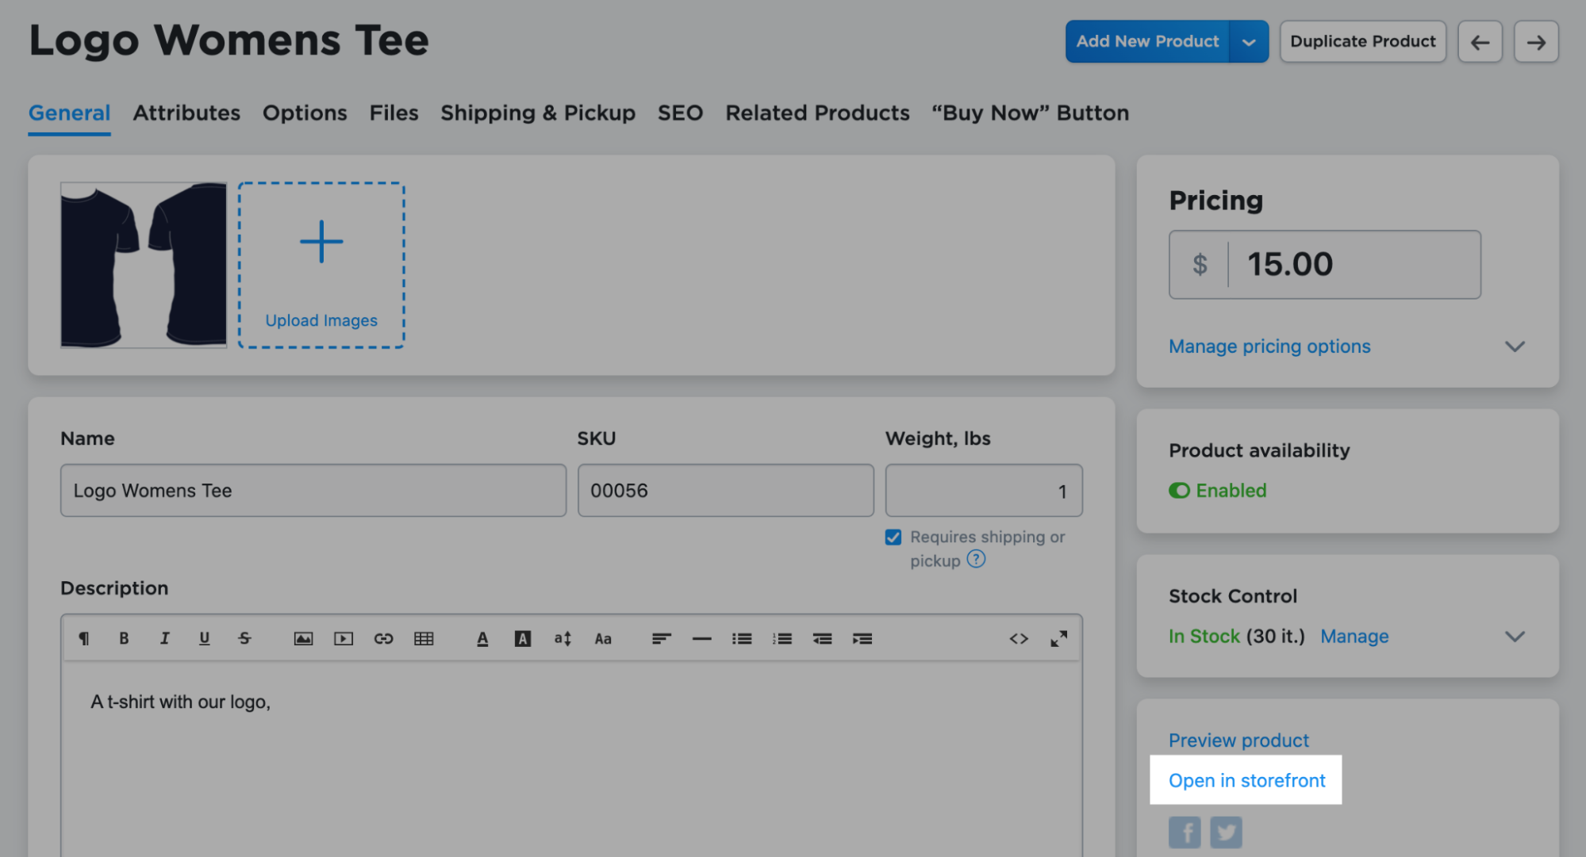Screen dimensions: 1586x857
Task: Share product on Twitter icon
Action: (x=1226, y=832)
